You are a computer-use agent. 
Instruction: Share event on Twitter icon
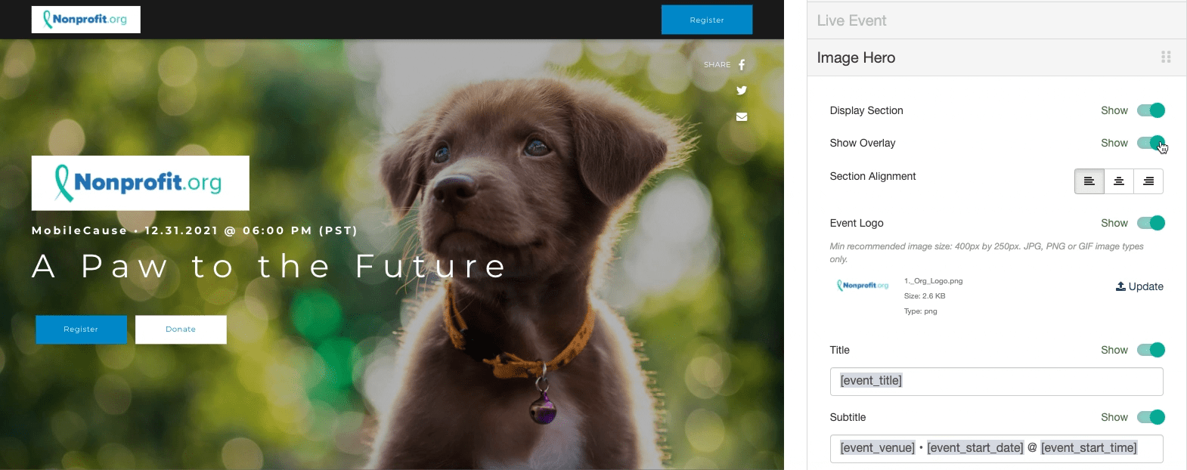click(742, 91)
